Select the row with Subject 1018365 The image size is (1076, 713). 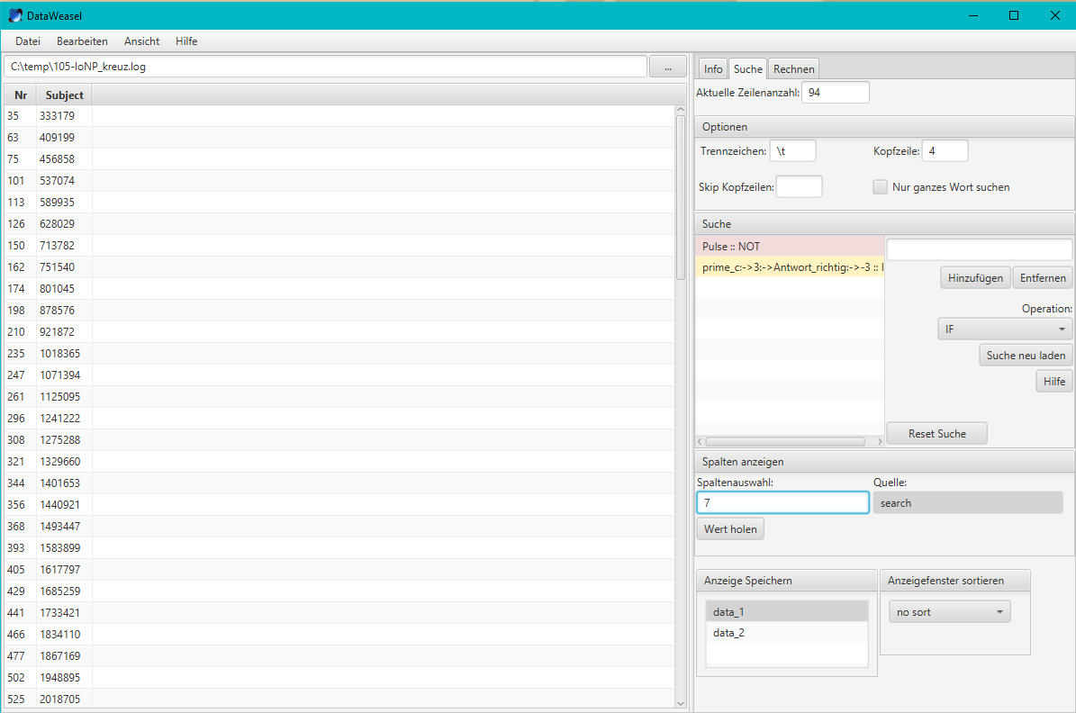point(339,354)
